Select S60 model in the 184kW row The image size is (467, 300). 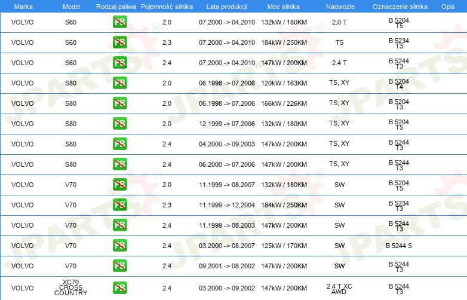(x=71, y=42)
